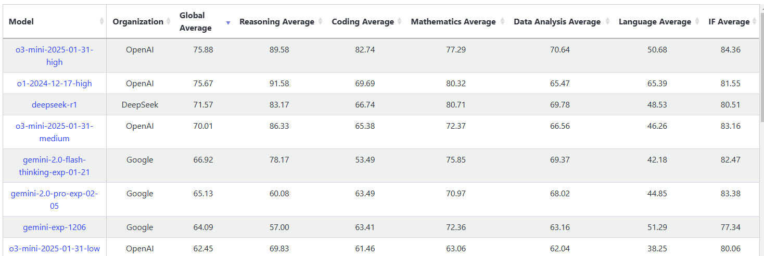Click the Coding Average sort arrows

click(x=399, y=22)
